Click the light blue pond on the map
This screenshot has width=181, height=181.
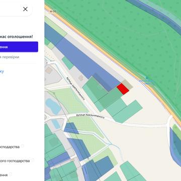coord(53,106)
